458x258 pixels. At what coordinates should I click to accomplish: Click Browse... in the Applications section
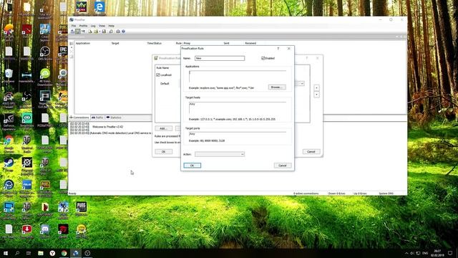pyautogui.click(x=277, y=87)
